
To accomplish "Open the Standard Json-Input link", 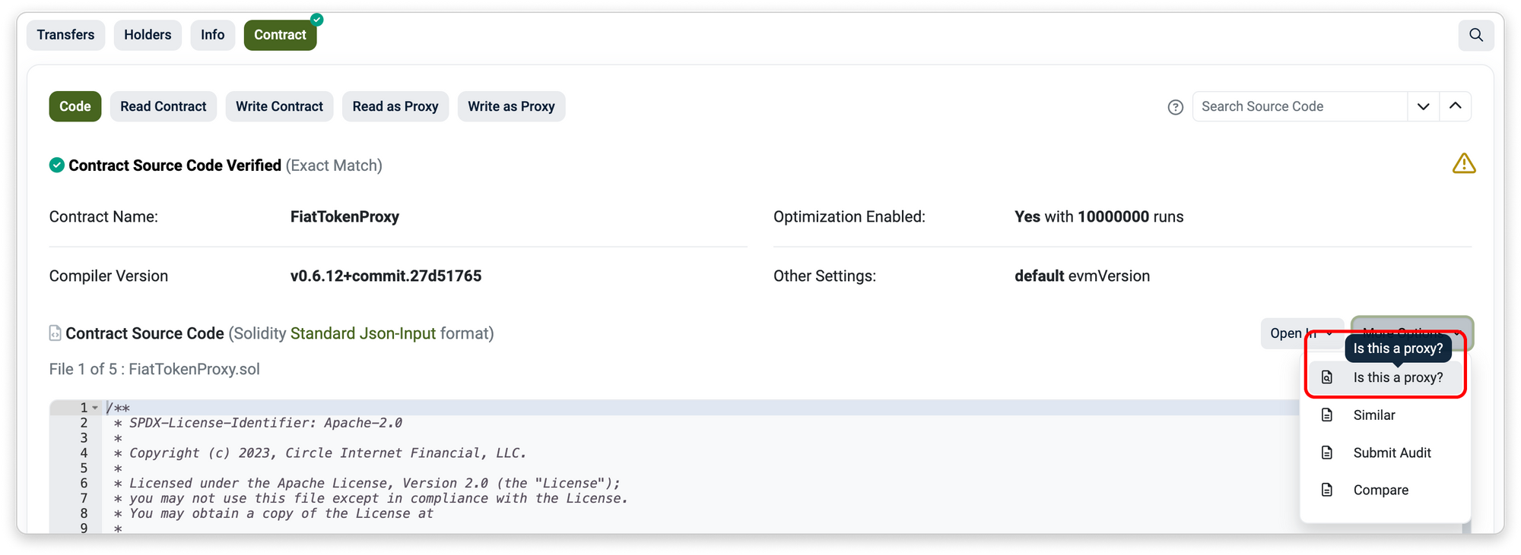I will tap(363, 333).
